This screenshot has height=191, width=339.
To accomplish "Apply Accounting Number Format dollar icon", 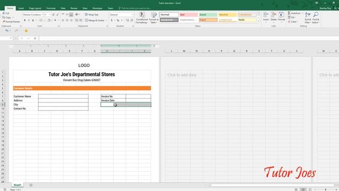I will point(112,20).
